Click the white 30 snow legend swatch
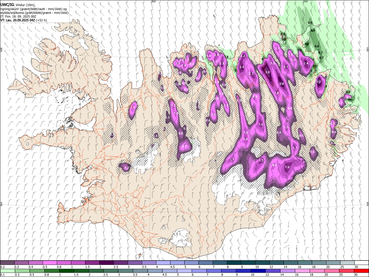The height and width of the screenshot is (277, 369). (362, 263)
